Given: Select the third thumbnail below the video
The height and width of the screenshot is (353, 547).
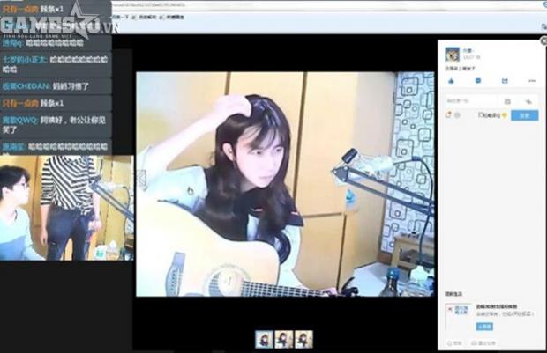Looking at the screenshot, I should (303, 338).
